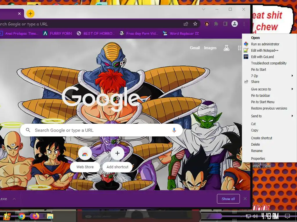Open the tab search chevron
The height and width of the screenshot is (222, 297).
click(x=204, y=9)
